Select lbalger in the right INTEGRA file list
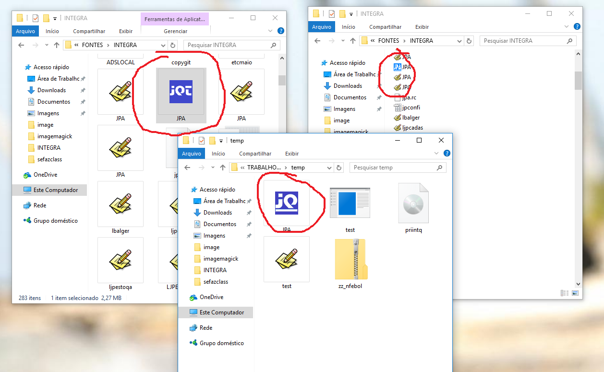This screenshot has width=604, height=372. click(x=407, y=118)
